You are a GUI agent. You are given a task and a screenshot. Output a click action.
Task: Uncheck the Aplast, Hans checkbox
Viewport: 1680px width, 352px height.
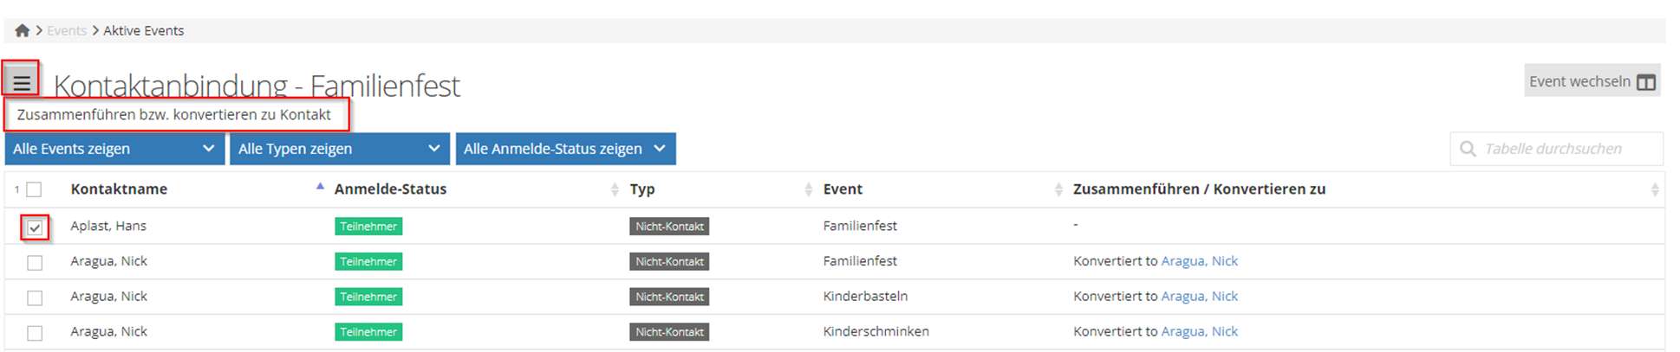(x=35, y=227)
